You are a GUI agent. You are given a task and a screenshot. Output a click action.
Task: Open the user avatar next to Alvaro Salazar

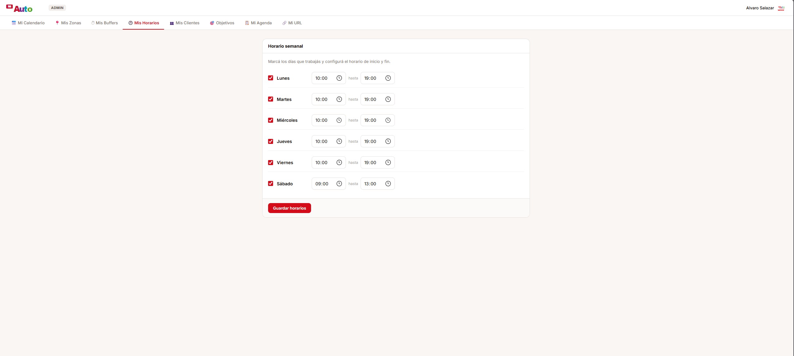tap(781, 8)
